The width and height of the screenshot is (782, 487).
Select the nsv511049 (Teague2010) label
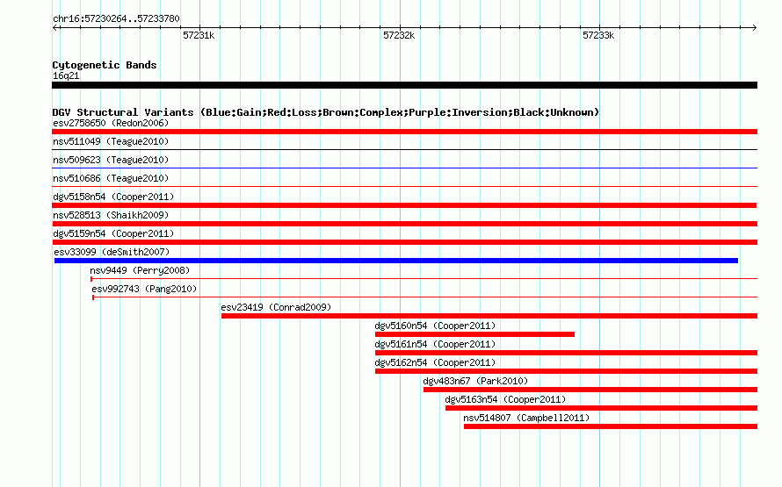click(111, 141)
